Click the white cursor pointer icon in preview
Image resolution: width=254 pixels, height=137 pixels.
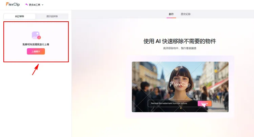tap(204, 105)
